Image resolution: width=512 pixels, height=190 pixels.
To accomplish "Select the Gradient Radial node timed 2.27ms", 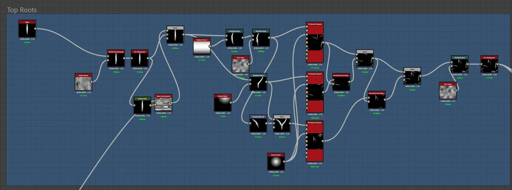I will (276, 162).
